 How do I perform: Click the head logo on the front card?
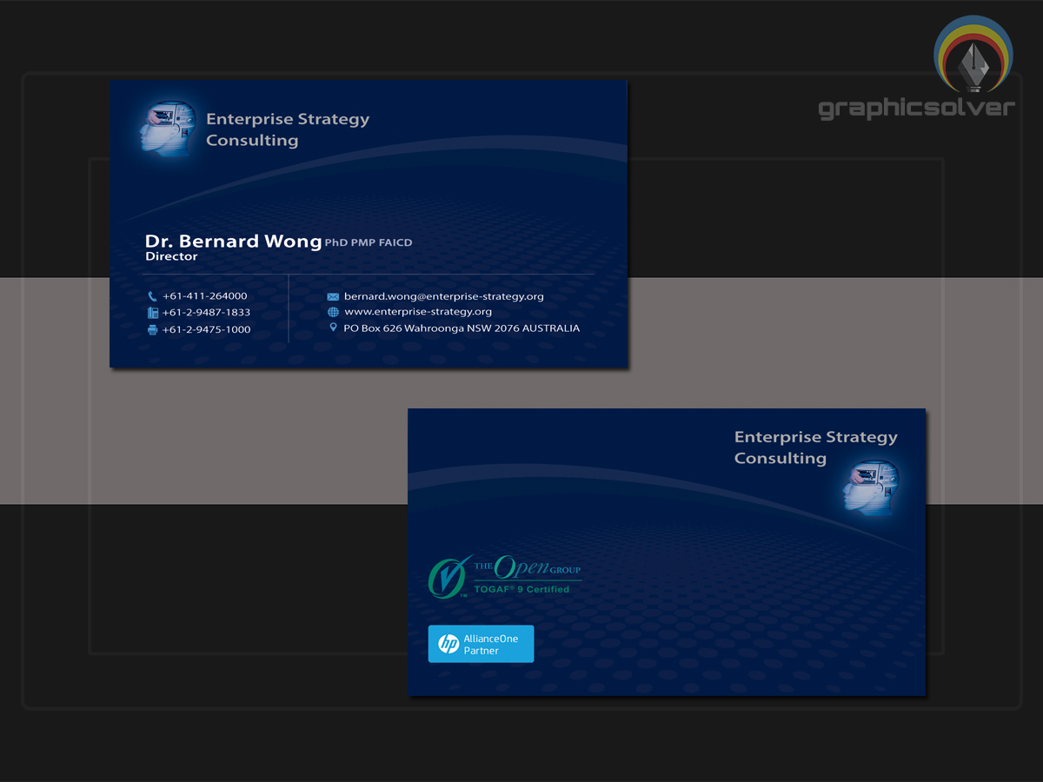click(x=168, y=129)
